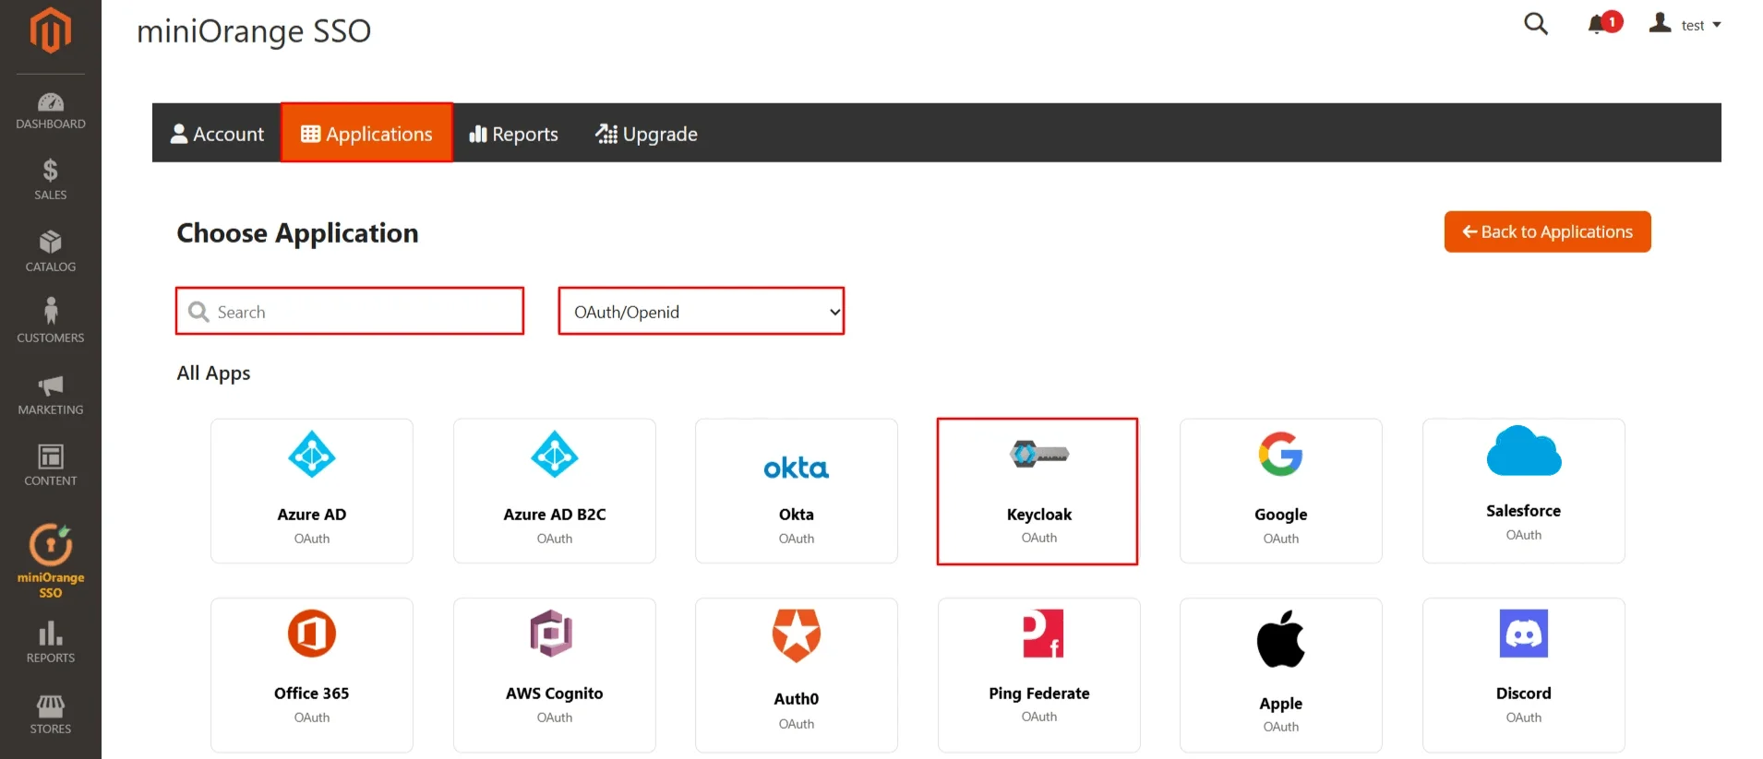Click Back to Applications button
Screen dimensions: 1763x759
click(x=1547, y=231)
